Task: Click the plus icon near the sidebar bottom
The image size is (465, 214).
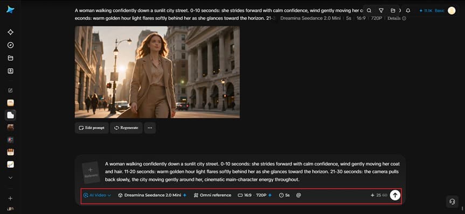Action: coord(10,198)
